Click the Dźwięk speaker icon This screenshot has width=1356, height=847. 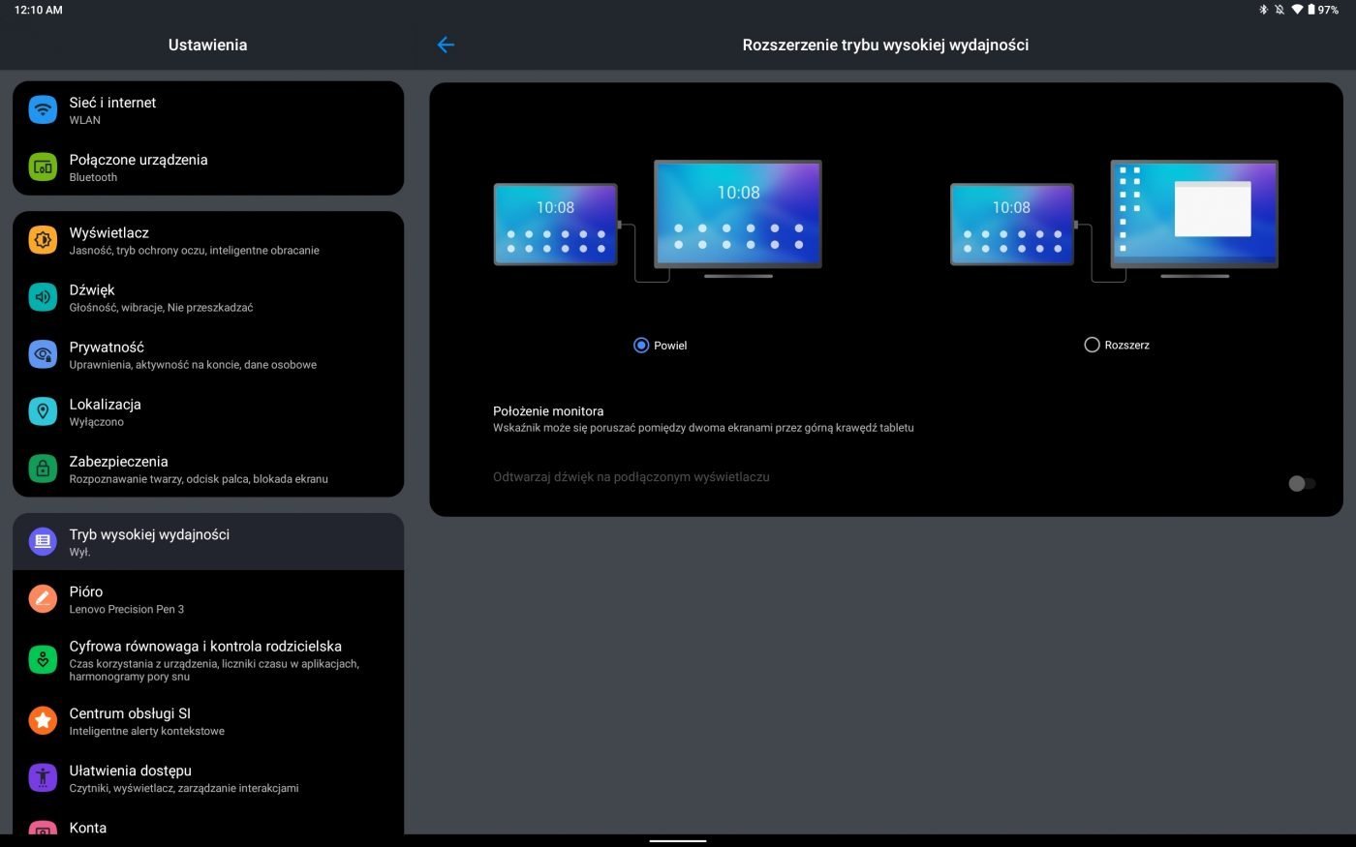43,297
